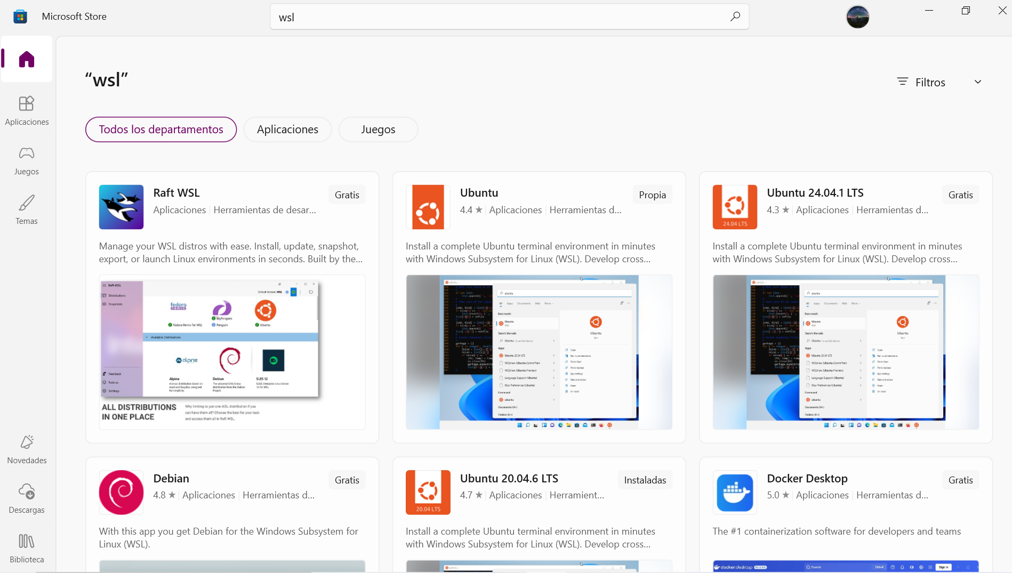Select the Ubuntu 24.04.1 LTS icon

click(734, 207)
